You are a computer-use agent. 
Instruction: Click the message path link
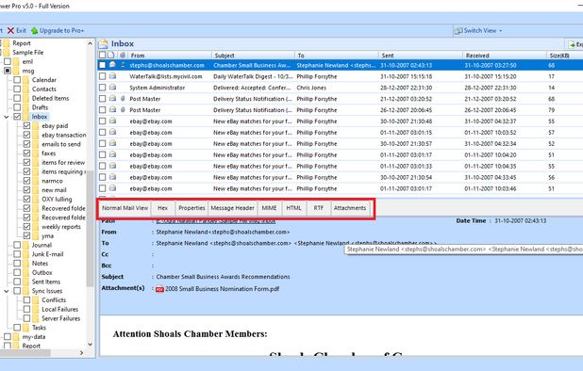tap(216, 221)
